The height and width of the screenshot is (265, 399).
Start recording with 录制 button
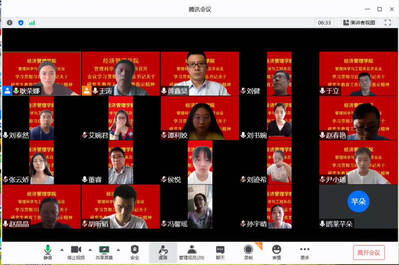[x=248, y=252]
